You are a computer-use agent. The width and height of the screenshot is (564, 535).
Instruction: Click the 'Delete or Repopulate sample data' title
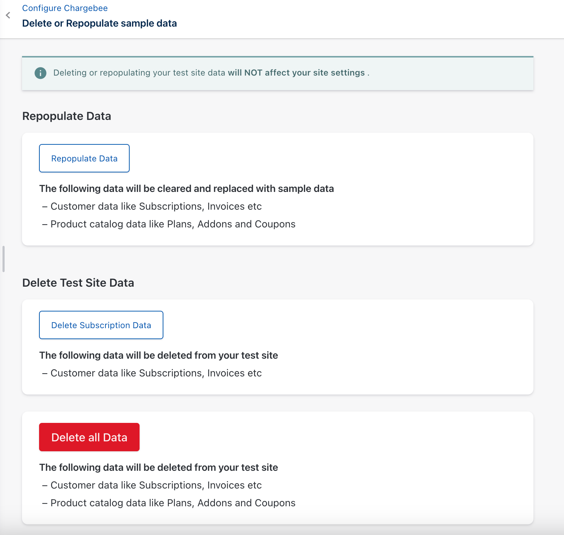coord(99,23)
